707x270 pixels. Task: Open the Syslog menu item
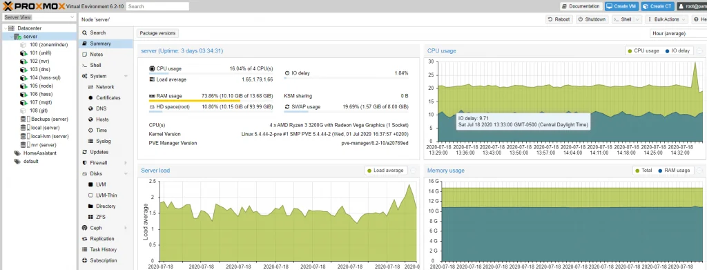point(103,141)
